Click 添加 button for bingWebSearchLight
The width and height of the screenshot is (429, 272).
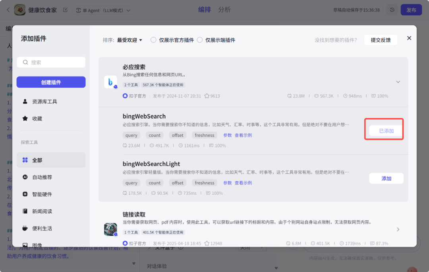[386, 178]
